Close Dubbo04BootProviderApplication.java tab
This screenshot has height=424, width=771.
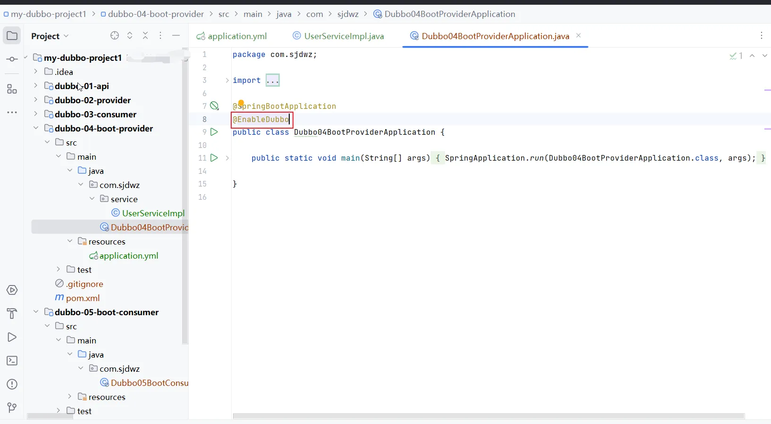(578, 36)
